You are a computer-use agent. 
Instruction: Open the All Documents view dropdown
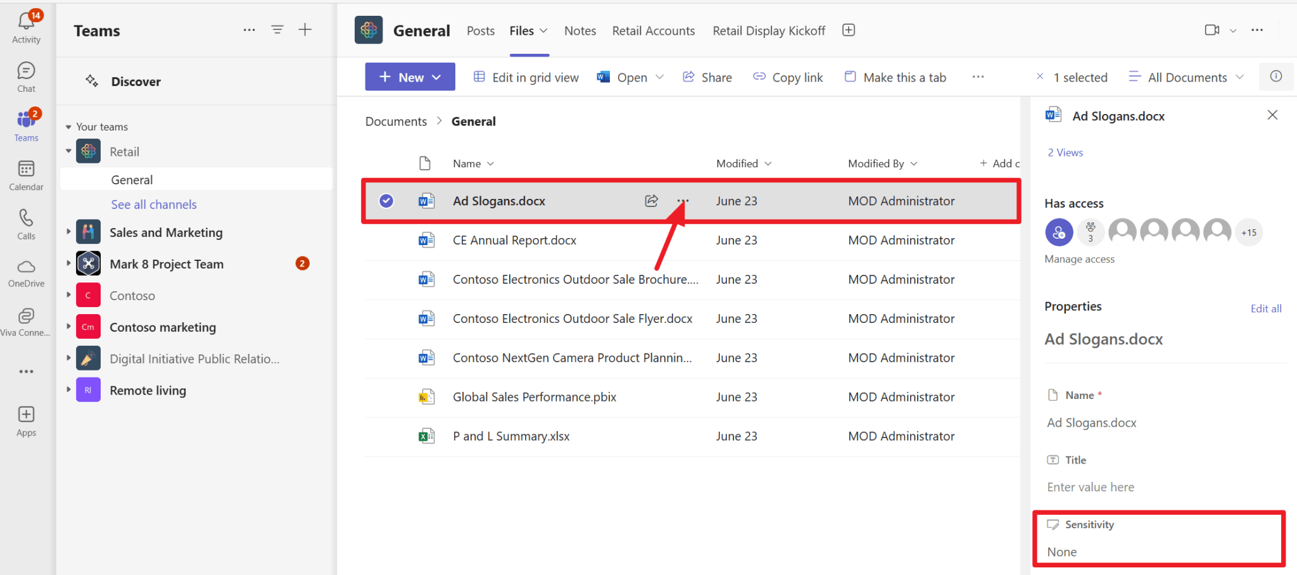[x=1185, y=77]
